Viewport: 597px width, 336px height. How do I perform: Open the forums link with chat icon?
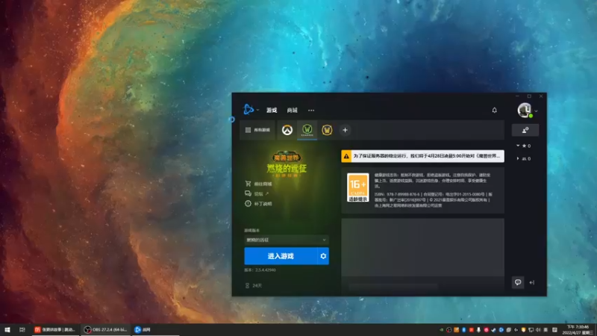(x=257, y=193)
